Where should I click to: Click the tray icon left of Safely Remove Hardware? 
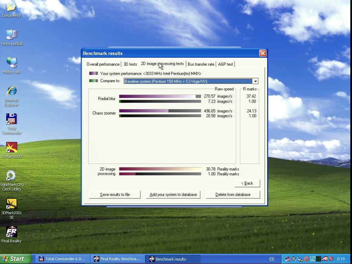(x=294, y=259)
